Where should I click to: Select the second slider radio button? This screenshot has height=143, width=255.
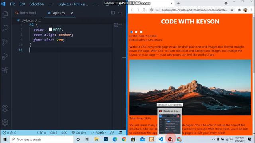click(136, 32)
